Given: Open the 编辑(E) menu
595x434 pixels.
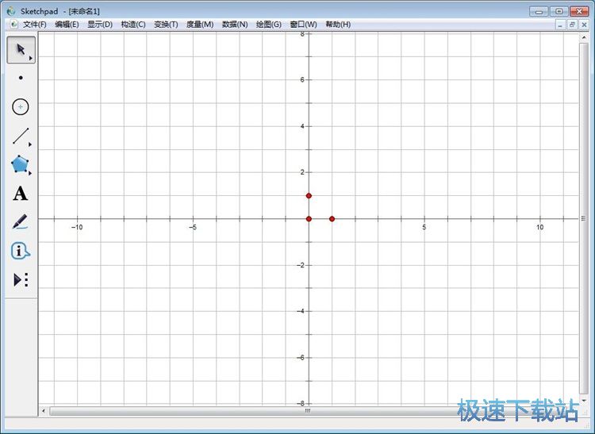Looking at the screenshot, I should click(67, 25).
